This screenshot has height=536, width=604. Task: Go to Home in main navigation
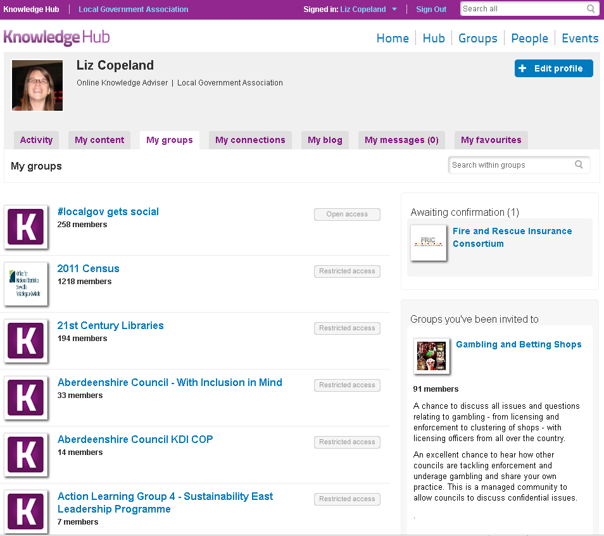tap(393, 38)
